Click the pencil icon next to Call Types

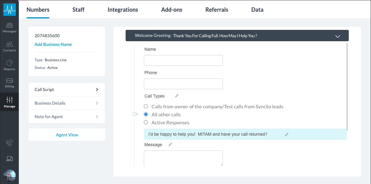[176, 96]
